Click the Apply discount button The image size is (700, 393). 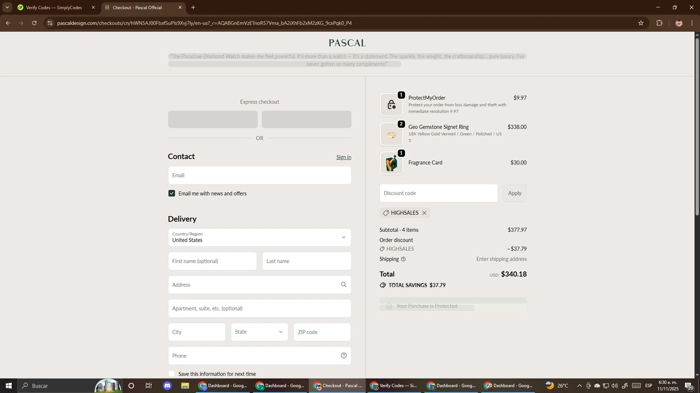pos(515,193)
